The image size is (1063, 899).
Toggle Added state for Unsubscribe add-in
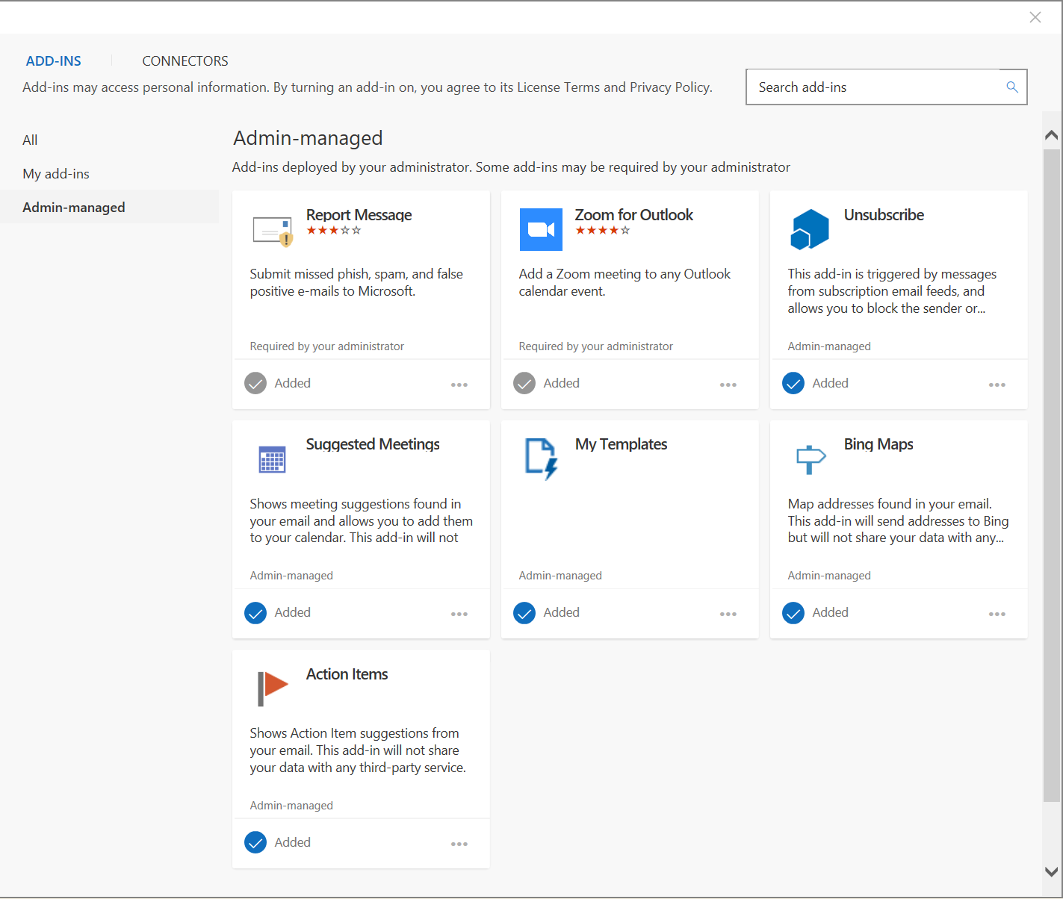click(x=793, y=383)
